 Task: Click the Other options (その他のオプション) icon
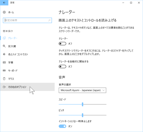tap(4, 87)
